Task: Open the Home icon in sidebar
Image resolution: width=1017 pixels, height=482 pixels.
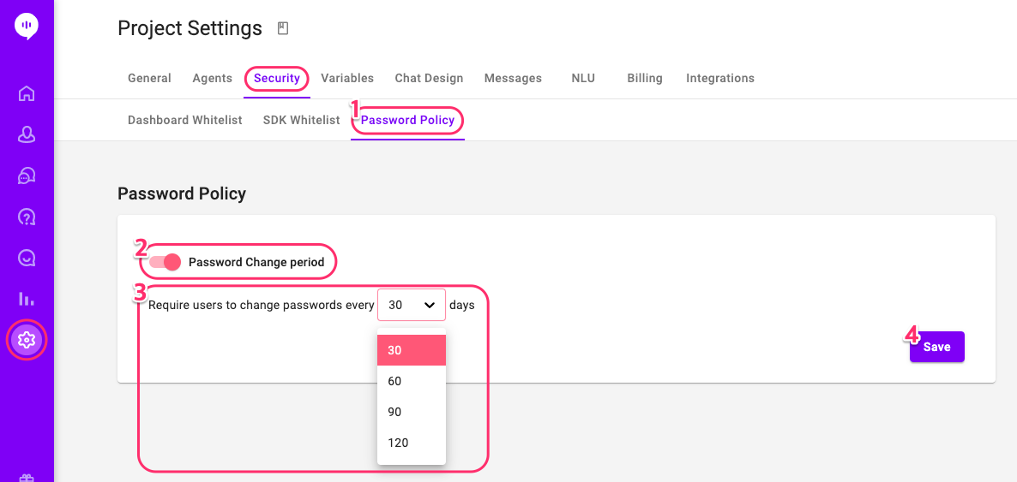Action: click(x=27, y=94)
